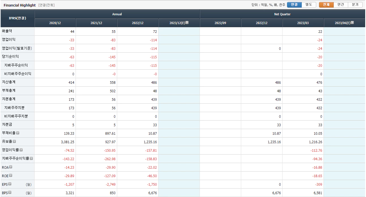Select the unit note 단위 : 억원, %, 배, 천주

(x=268, y=5)
